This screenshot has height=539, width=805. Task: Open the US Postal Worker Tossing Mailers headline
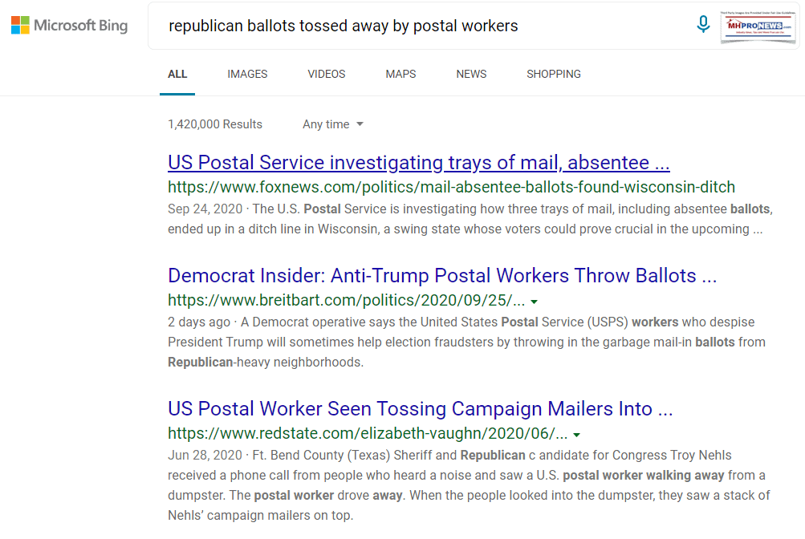(x=420, y=409)
